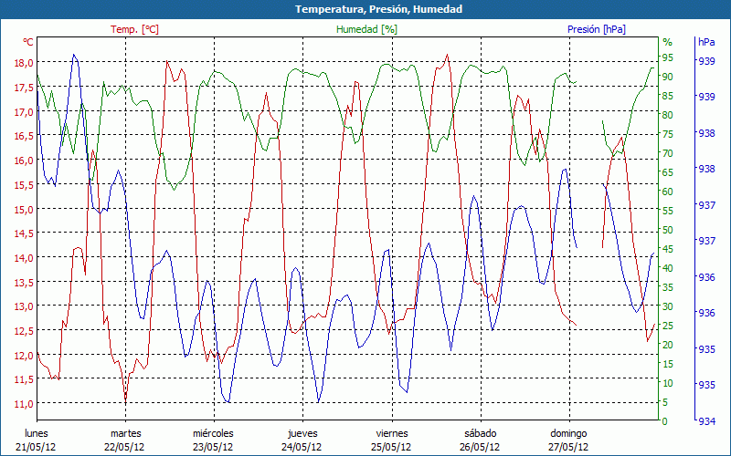
Task: Click the % unit label on humidity axis
Action: pos(667,42)
